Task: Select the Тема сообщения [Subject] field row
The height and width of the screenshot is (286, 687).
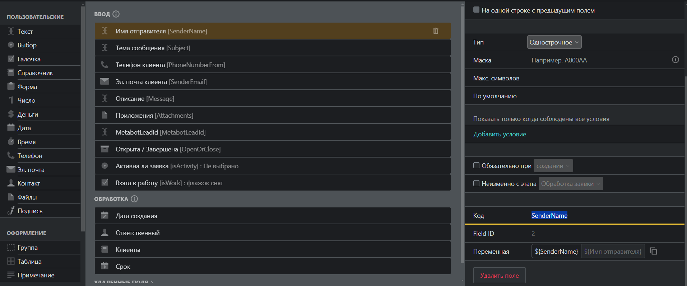Action: click(273, 48)
